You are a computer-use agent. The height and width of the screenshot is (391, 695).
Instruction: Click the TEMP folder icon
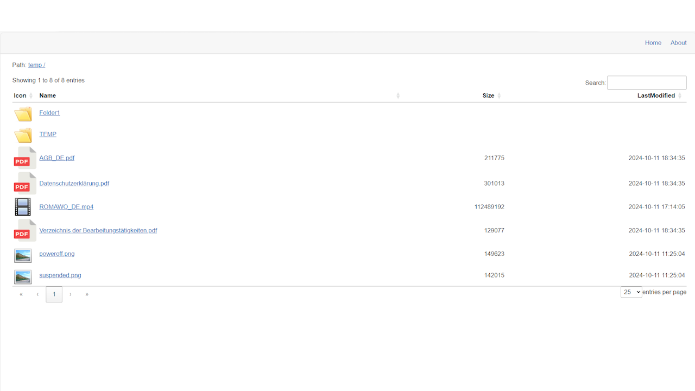[23, 135]
